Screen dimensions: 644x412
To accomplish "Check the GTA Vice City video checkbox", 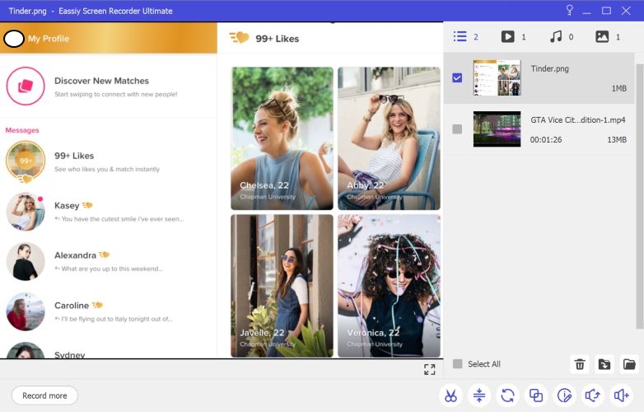I will pos(457,129).
